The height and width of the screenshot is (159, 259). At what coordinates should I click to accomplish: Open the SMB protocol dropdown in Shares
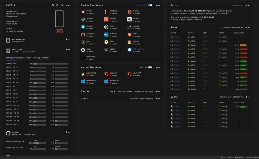(x=112, y=92)
